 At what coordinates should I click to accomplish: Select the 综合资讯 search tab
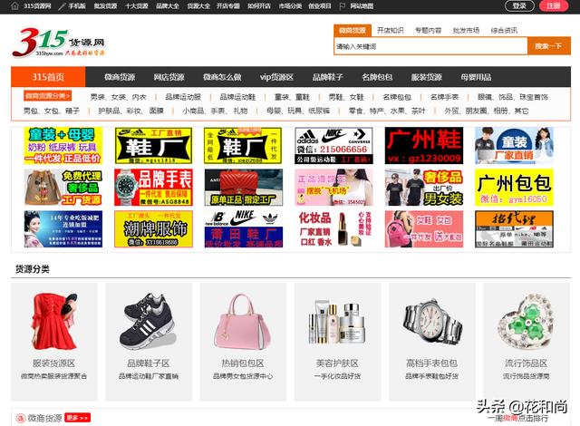click(x=504, y=31)
